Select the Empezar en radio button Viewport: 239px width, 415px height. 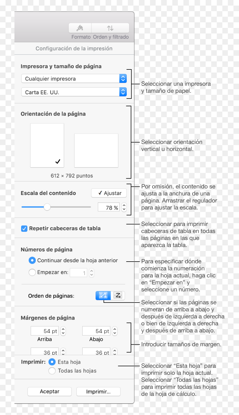coord(32,272)
